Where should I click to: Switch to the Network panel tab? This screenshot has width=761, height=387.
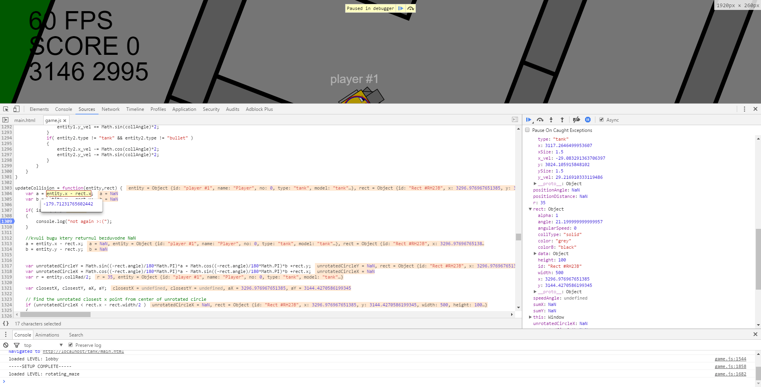click(110, 109)
